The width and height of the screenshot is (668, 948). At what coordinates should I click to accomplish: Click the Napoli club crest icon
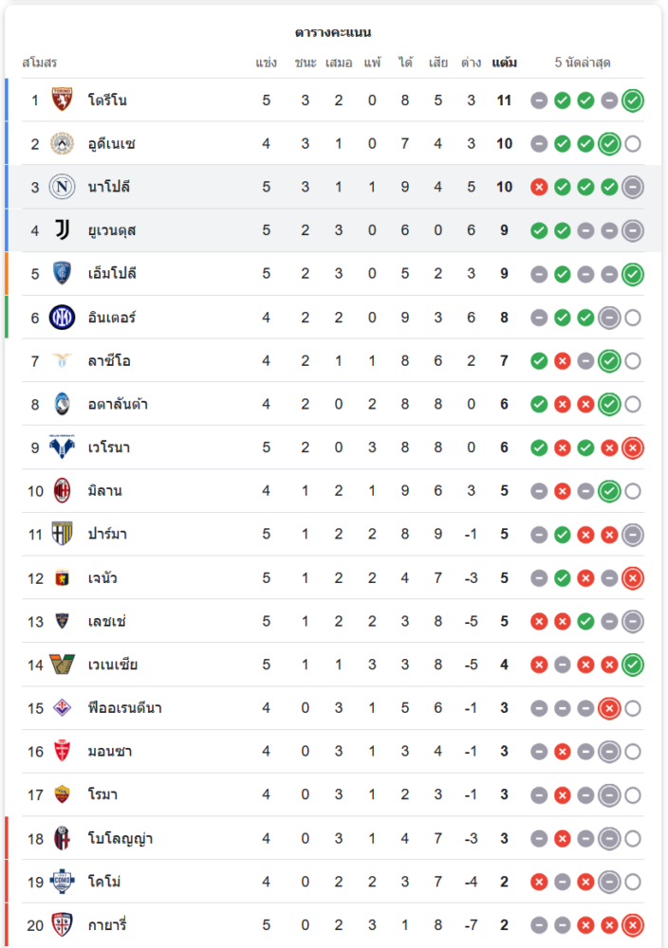(63, 187)
